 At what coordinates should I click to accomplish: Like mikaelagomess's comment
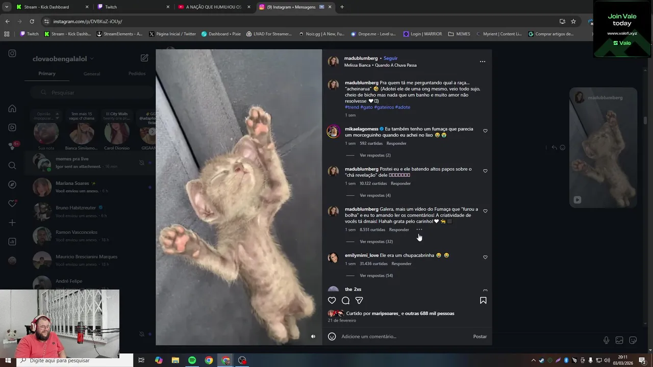pyautogui.click(x=485, y=131)
